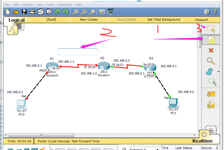Click the Copy toolbar icon
Screen dimensions: 224x150
click(41, 12)
